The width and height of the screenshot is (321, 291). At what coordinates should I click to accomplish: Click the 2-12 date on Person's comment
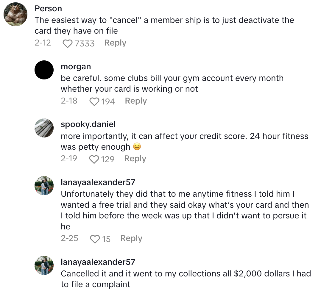click(x=43, y=43)
